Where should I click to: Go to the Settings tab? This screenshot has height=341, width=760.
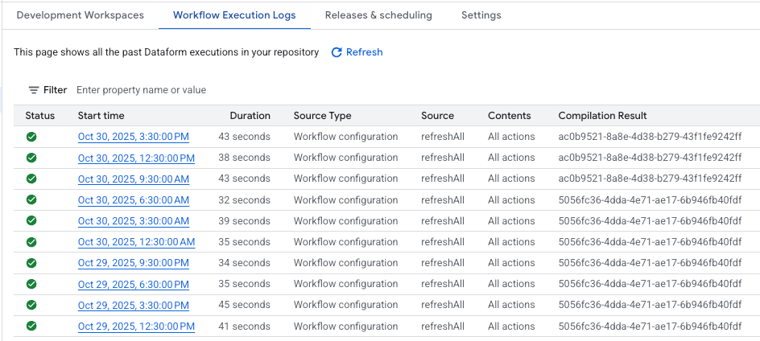481,15
